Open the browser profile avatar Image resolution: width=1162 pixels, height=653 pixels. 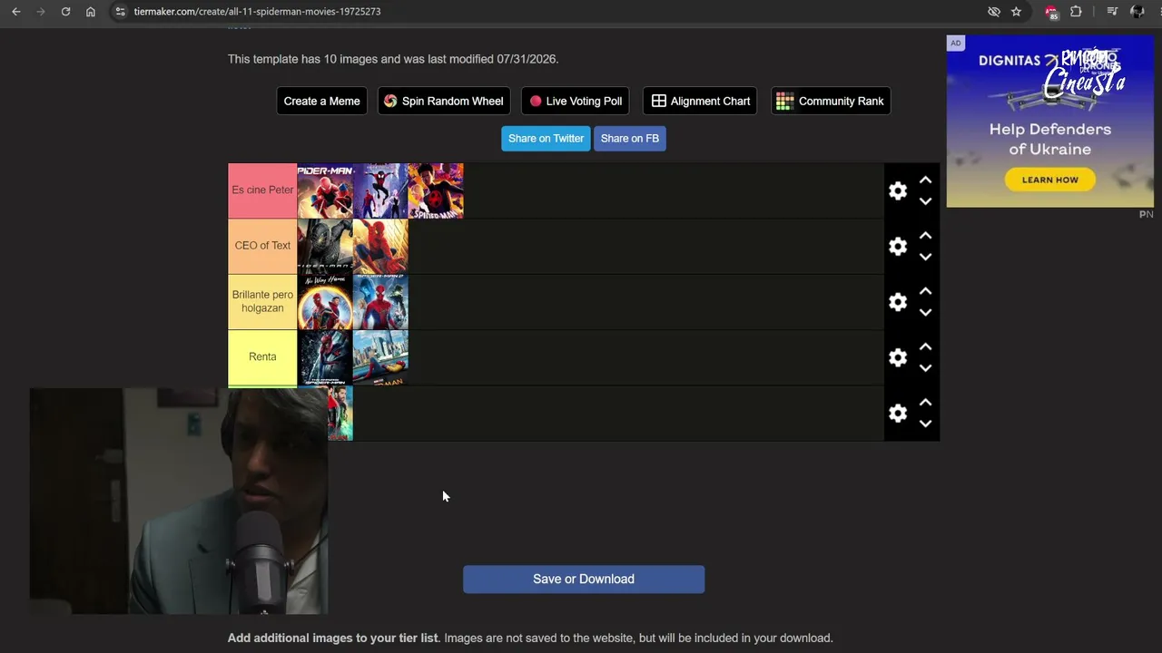tap(1137, 12)
